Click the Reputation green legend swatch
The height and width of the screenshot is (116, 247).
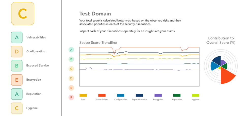[177, 95]
